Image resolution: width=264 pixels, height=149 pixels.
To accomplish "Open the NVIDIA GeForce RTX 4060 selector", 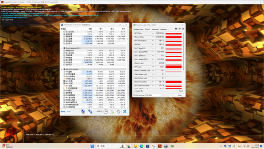I will pos(148,95).
